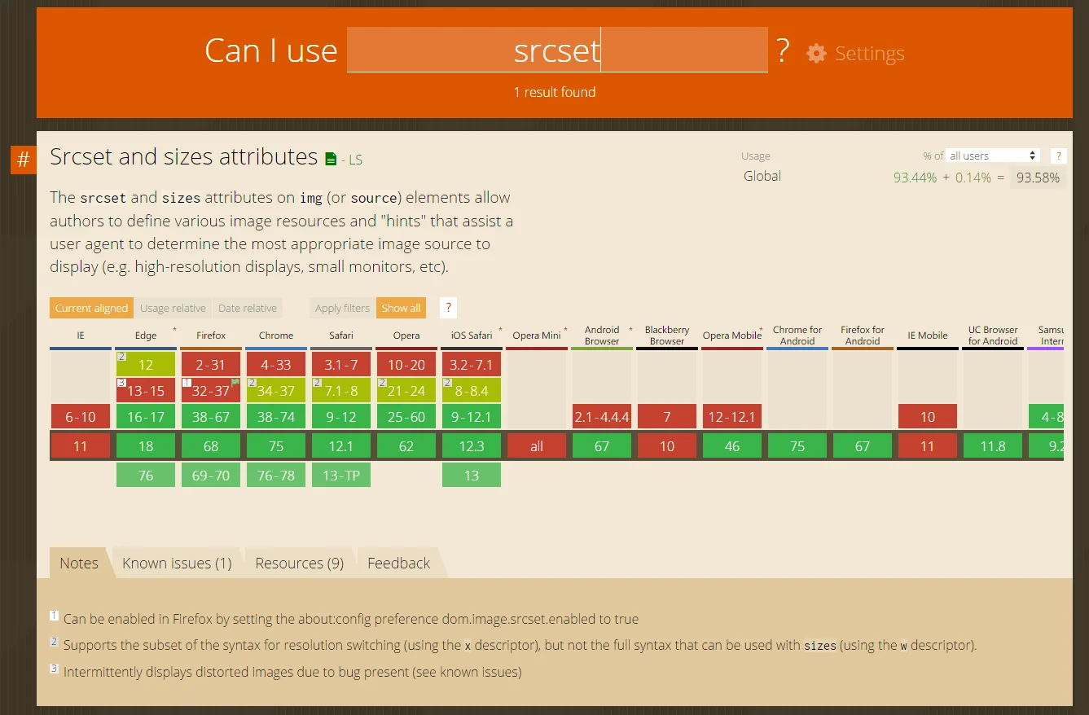Open the Known issues (1) tab
The width and height of the screenshot is (1089, 715).
(177, 563)
